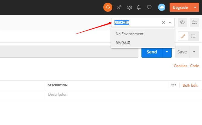202x125 pixels.
Task: Open settings with the gear icon
Action: coord(129,7)
